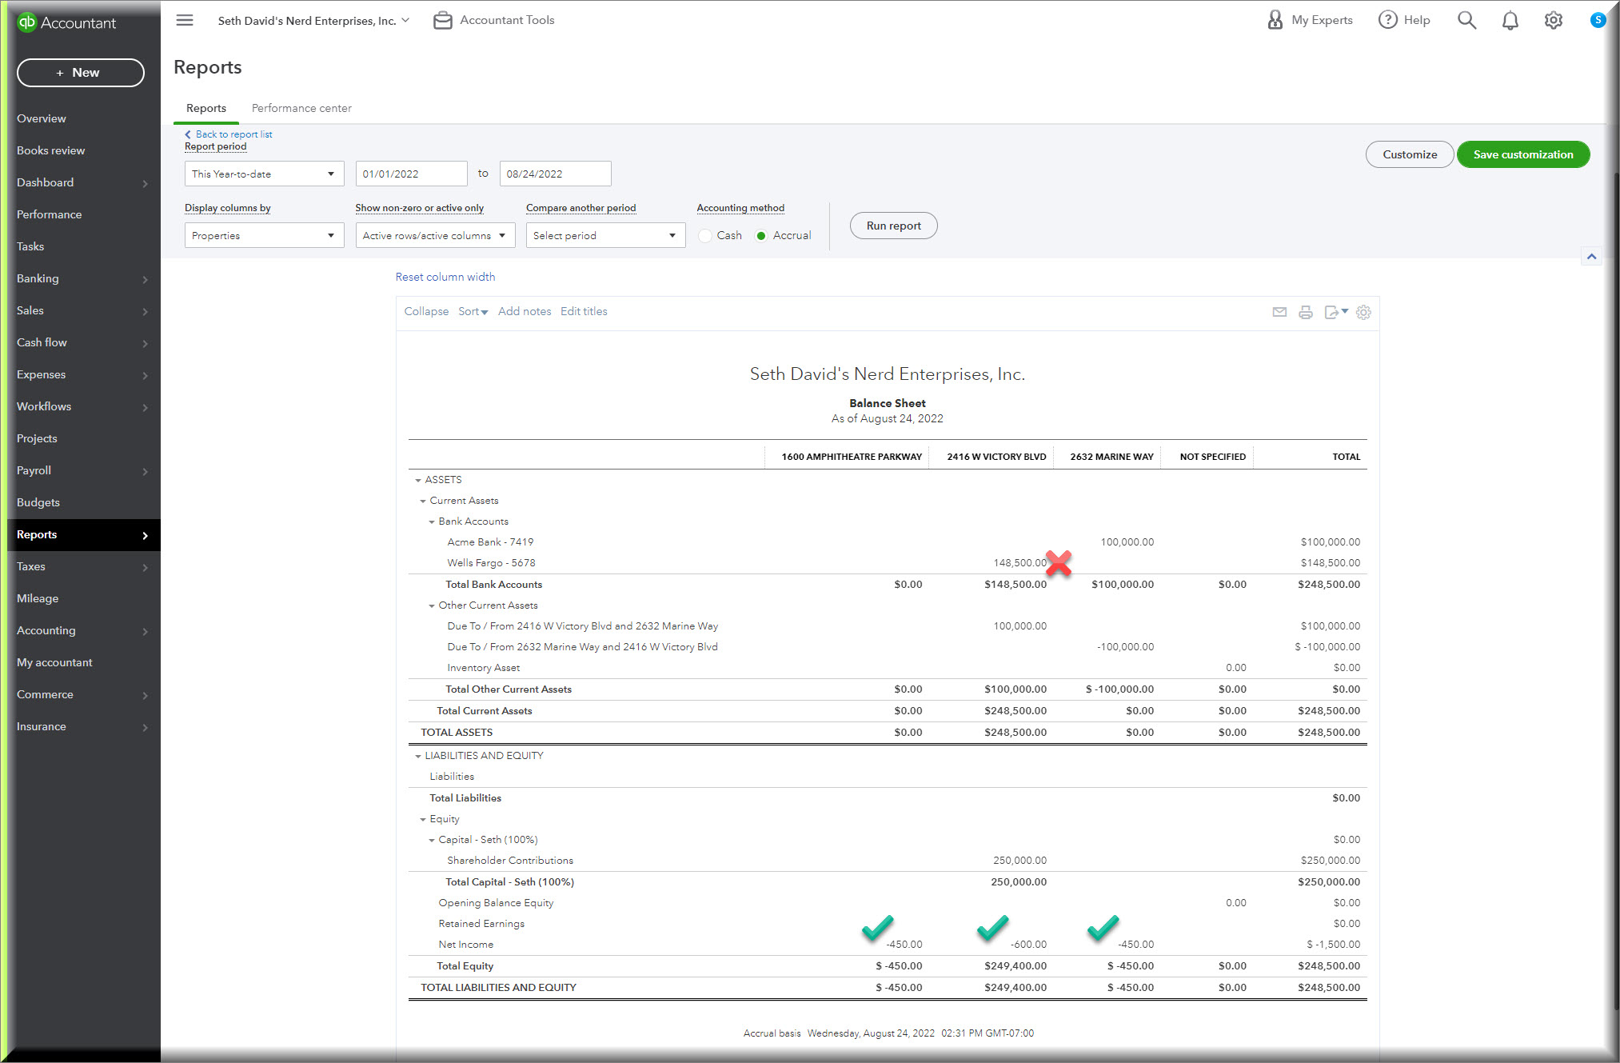Click Net Income total $ -1,500.00
Image resolution: width=1620 pixels, height=1063 pixels.
[x=1333, y=945]
